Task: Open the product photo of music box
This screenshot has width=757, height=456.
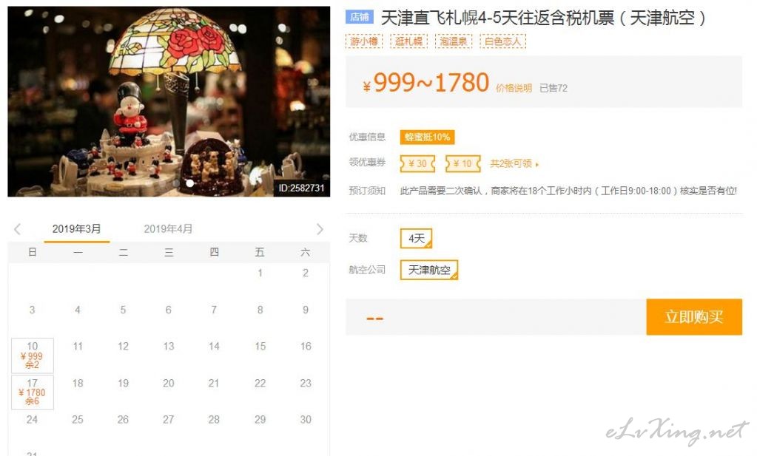Action: [x=169, y=101]
